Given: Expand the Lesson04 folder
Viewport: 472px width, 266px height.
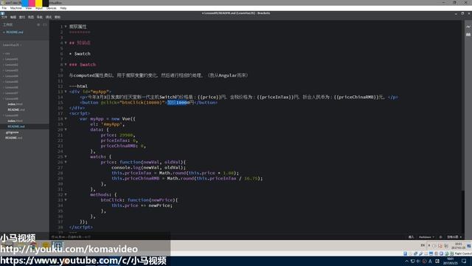Looking at the screenshot, I should coord(11,76).
